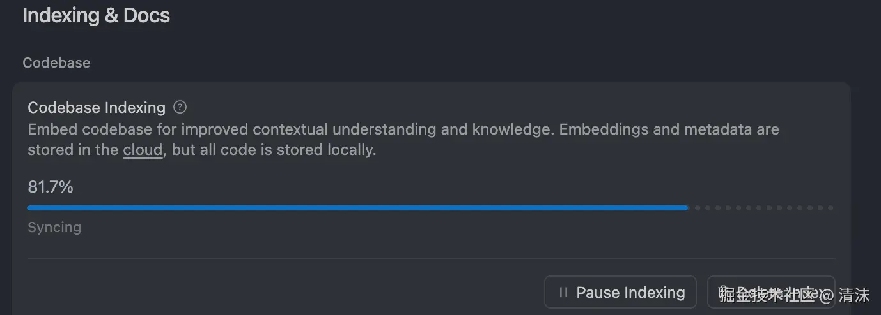The image size is (881, 315).
Task: Click the Syncing status label
Action: click(x=54, y=227)
